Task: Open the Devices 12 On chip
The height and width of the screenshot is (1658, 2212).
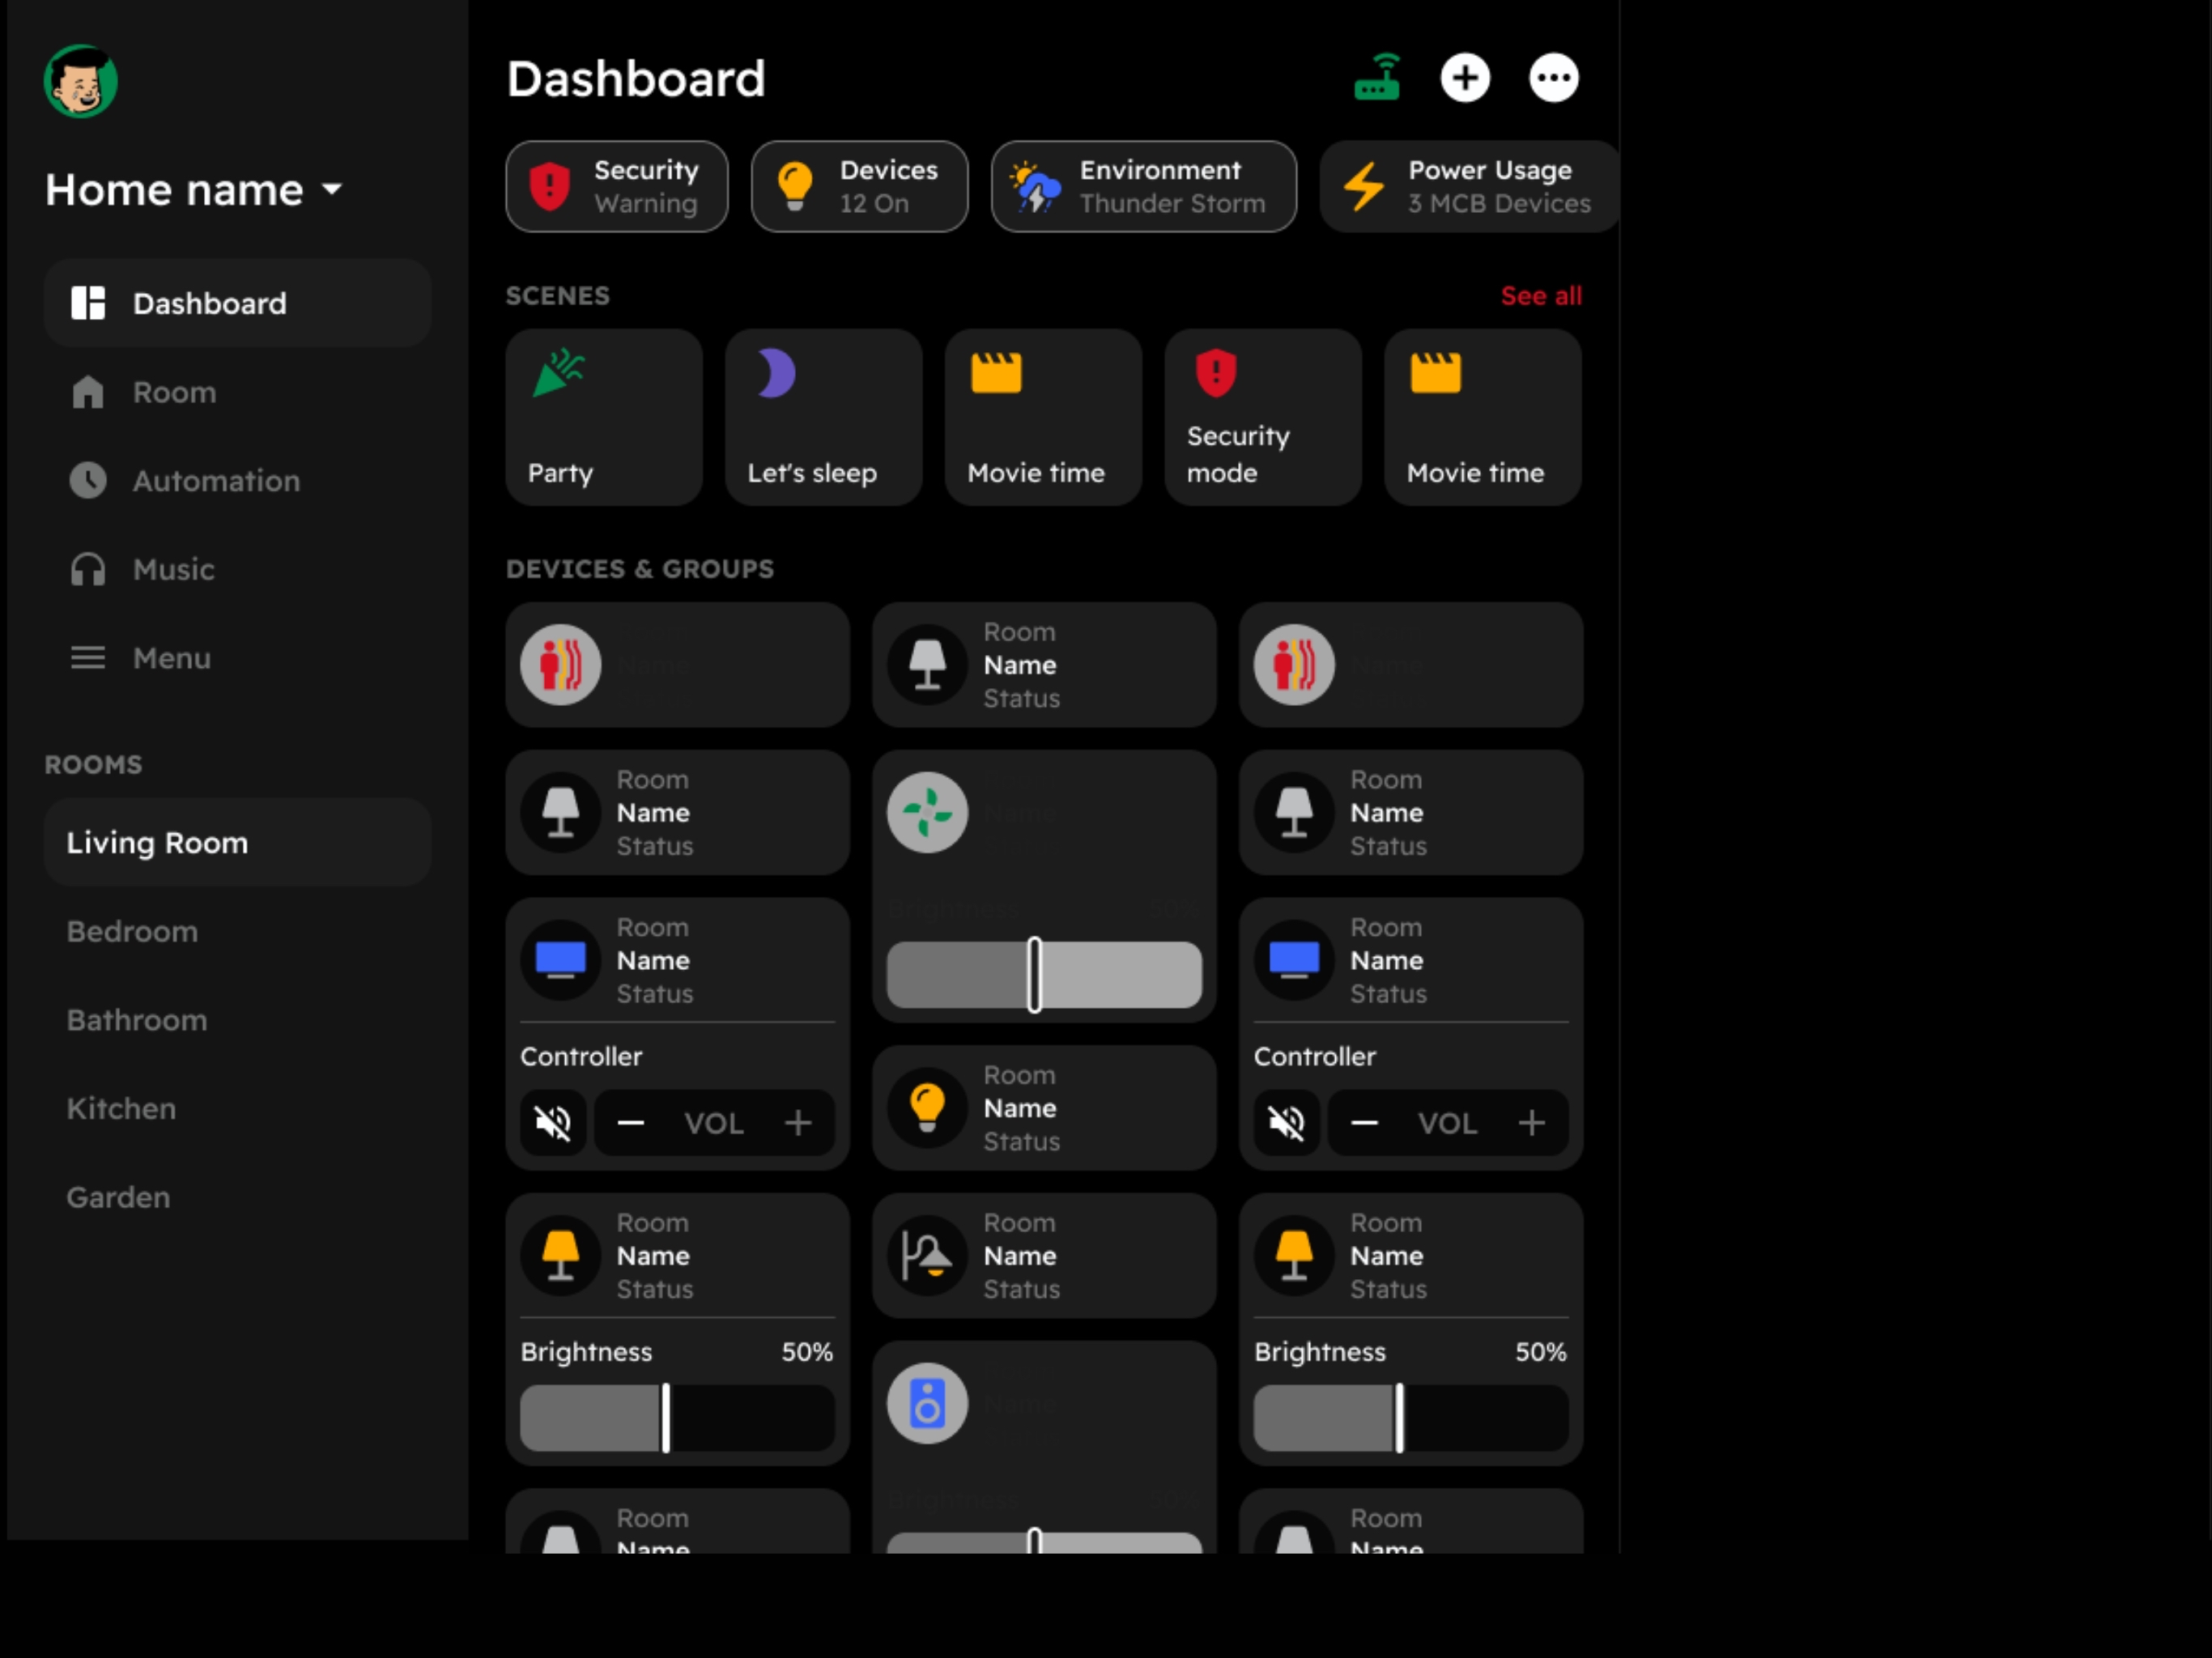Action: (860, 187)
